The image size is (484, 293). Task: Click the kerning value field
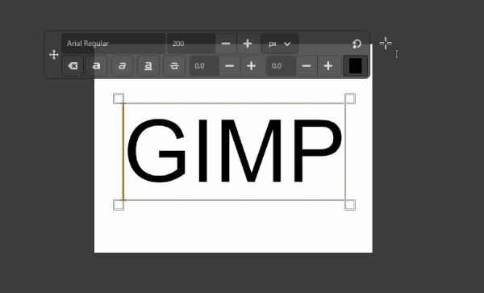click(282, 65)
